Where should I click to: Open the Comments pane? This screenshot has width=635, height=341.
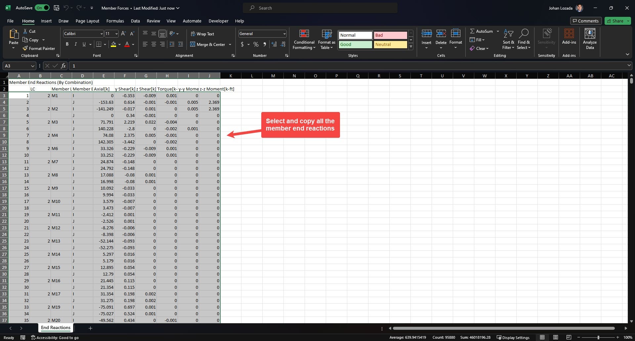coord(585,21)
